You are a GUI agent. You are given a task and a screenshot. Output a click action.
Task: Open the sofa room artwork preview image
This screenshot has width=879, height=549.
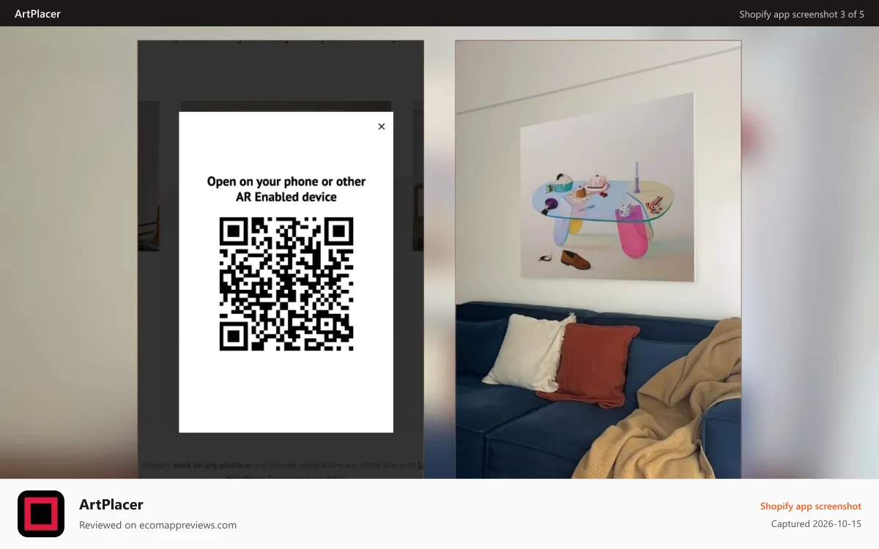[598, 259]
